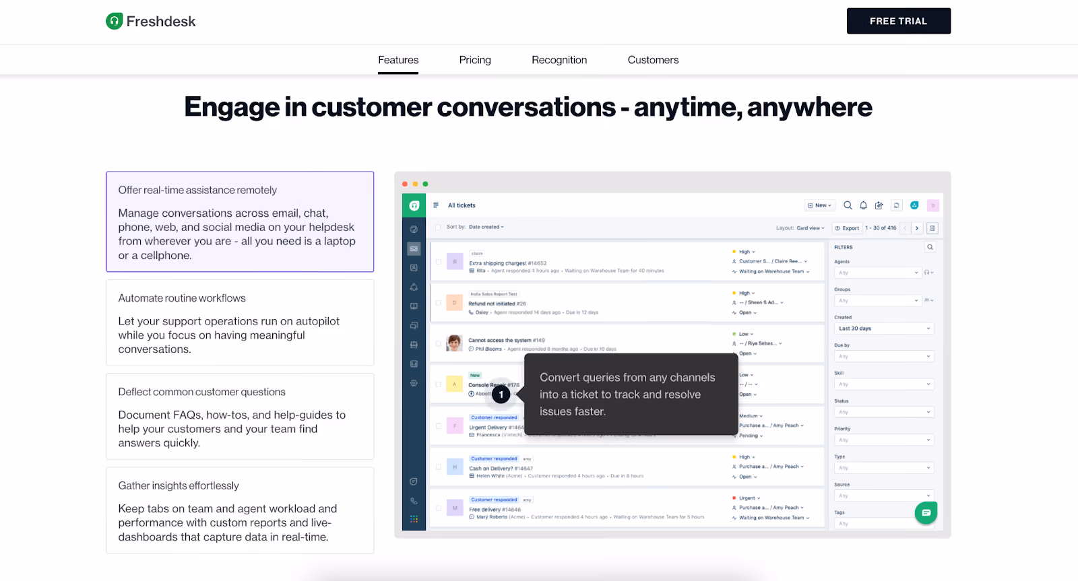Viewport: 1078px width, 581px height.
Task: Check the Free delivery ticket checkbox
Action: [438, 508]
